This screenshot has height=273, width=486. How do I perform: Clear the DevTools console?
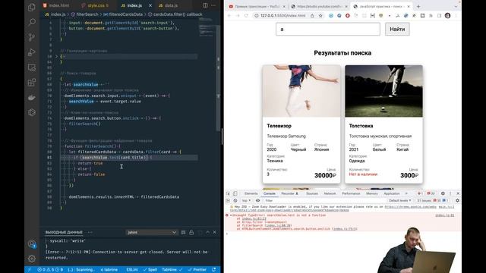[x=235, y=200]
